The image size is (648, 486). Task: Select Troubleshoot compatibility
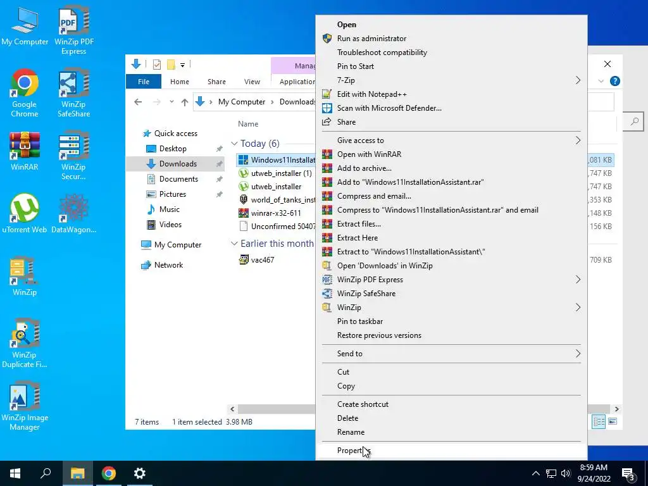pos(451,53)
